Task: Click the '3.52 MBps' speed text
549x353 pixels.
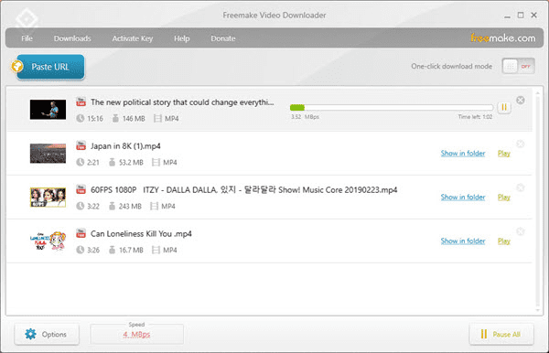Action: pyautogui.click(x=305, y=117)
